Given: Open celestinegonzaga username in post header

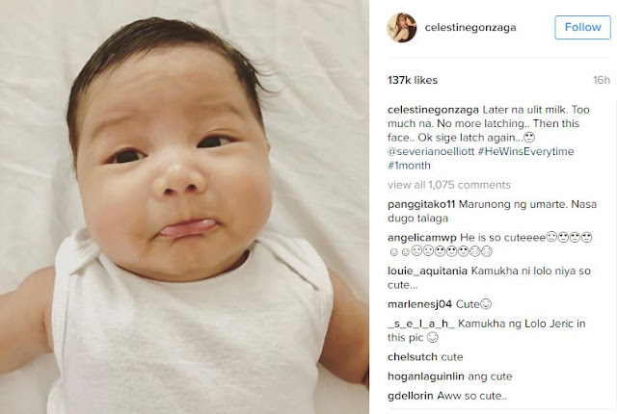Looking at the screenshot, I should [470, 28].
